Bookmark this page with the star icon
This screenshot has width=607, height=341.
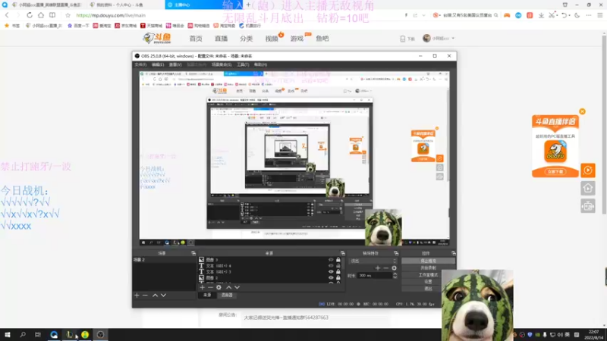pyautogui.click(x=68, y=15)
